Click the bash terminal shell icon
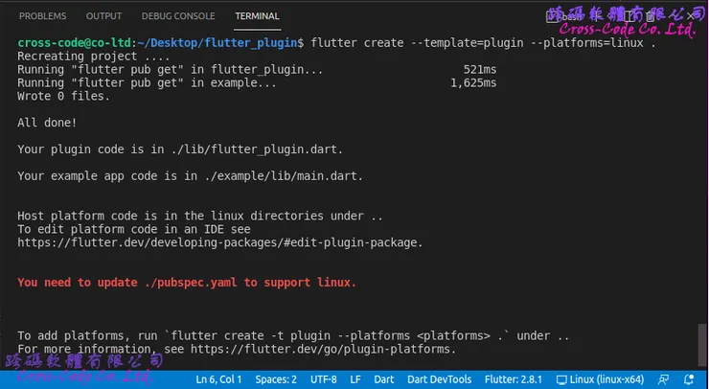The image size is (709, 389). pos(555,16)
